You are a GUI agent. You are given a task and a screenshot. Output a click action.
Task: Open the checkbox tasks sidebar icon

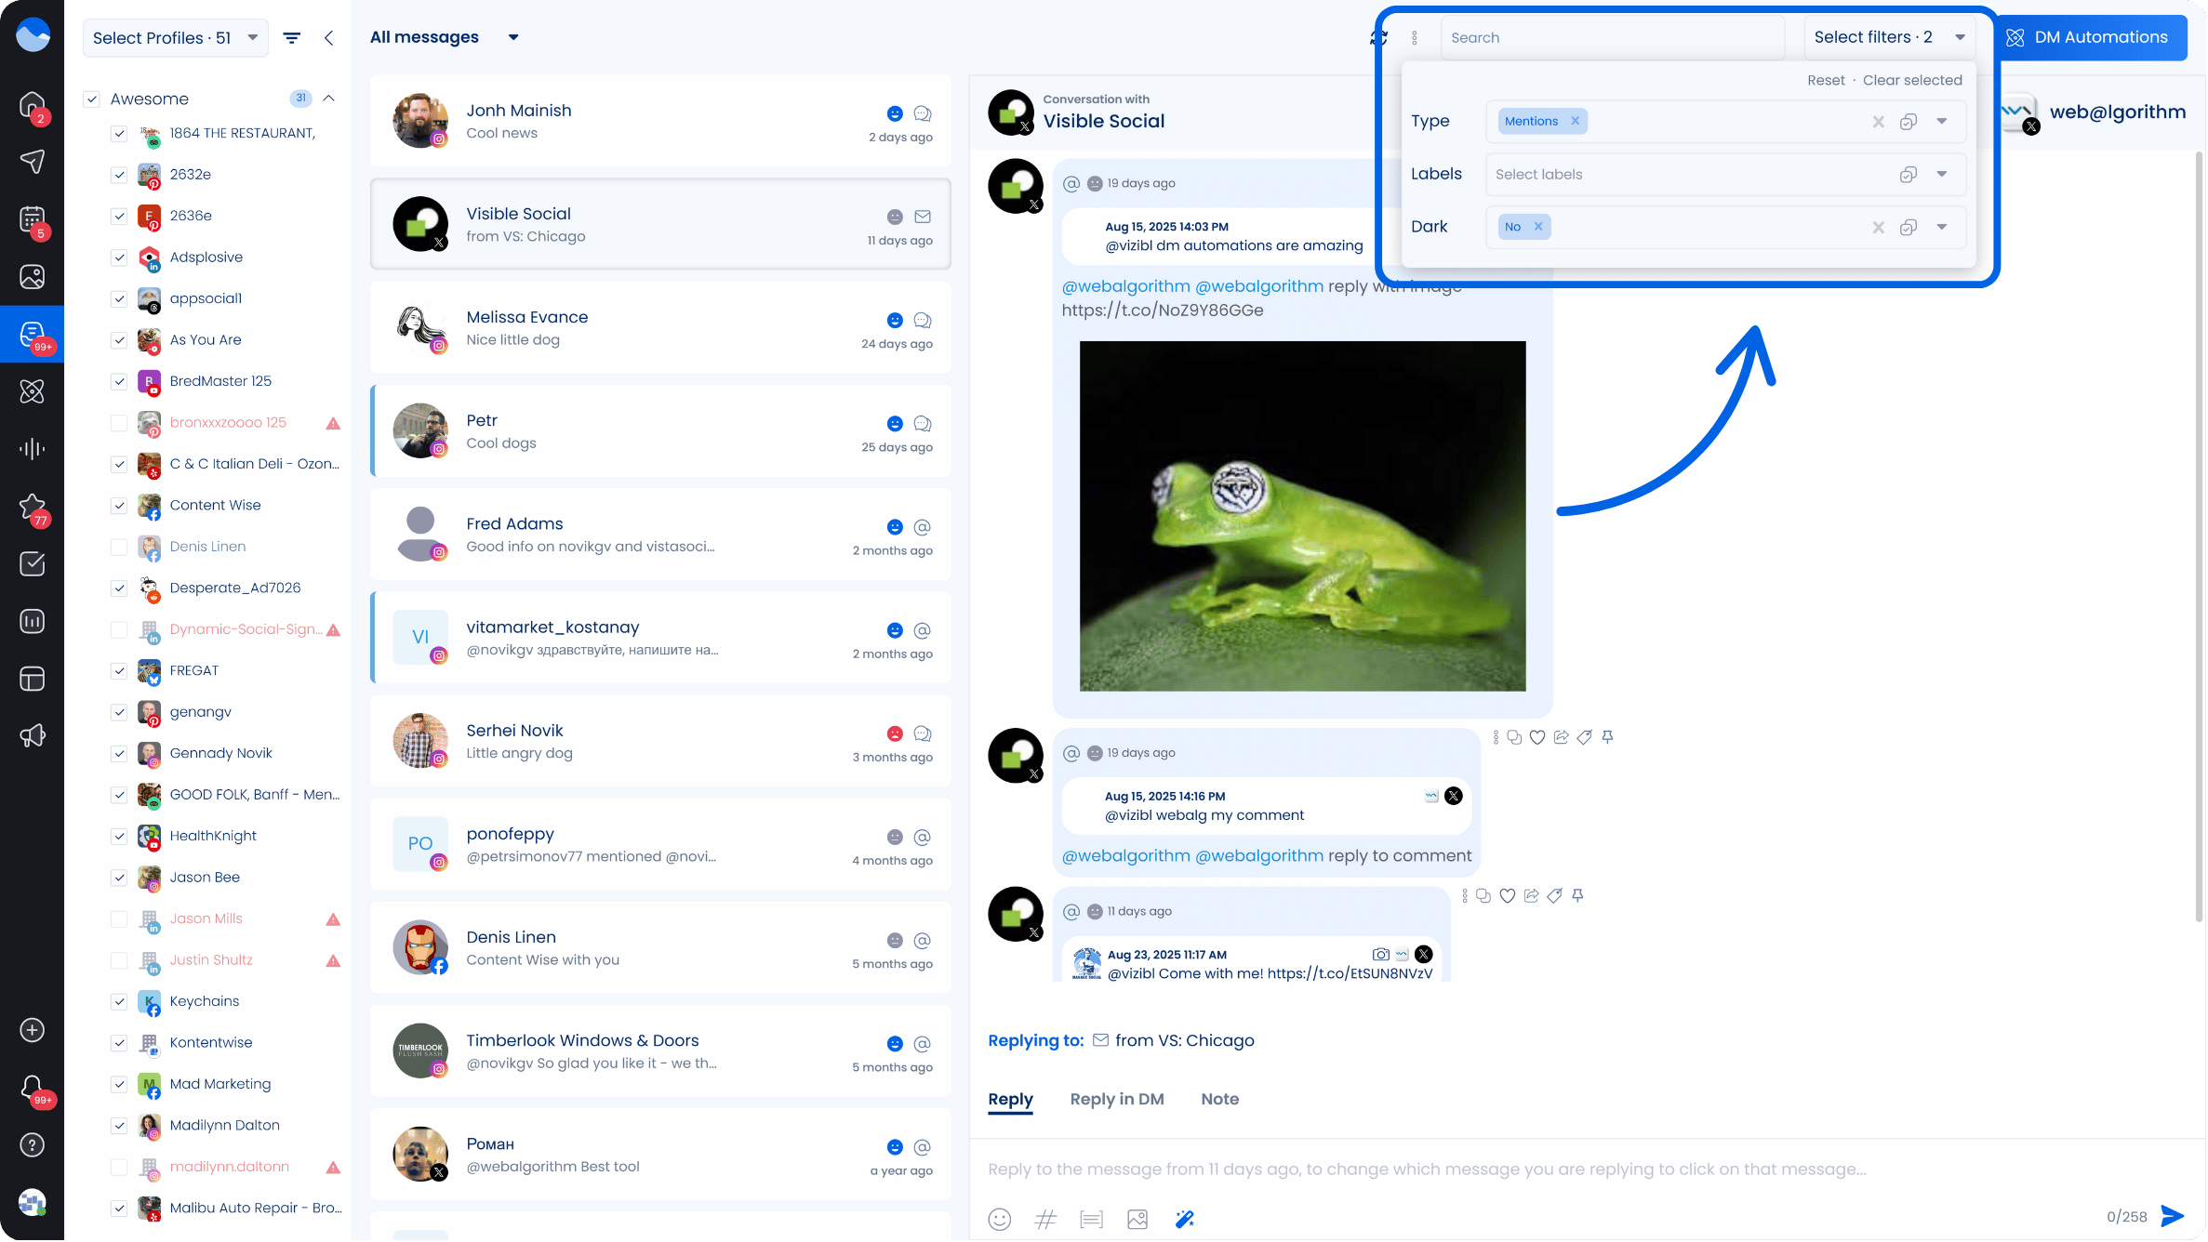point(32,564)
